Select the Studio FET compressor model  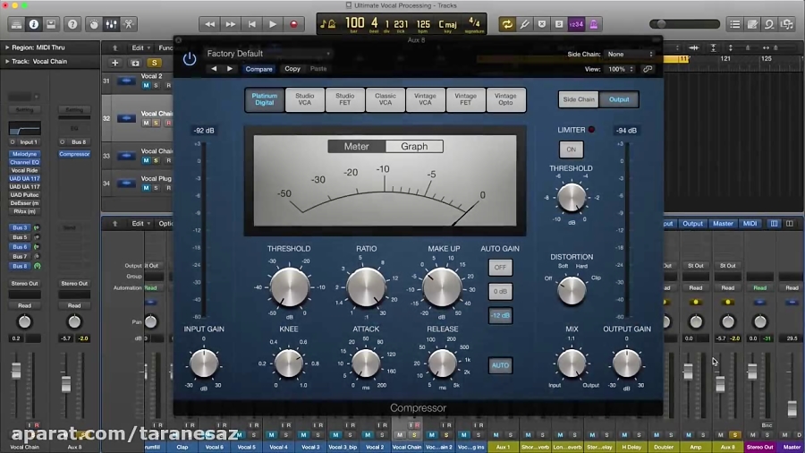coord(345,99)
